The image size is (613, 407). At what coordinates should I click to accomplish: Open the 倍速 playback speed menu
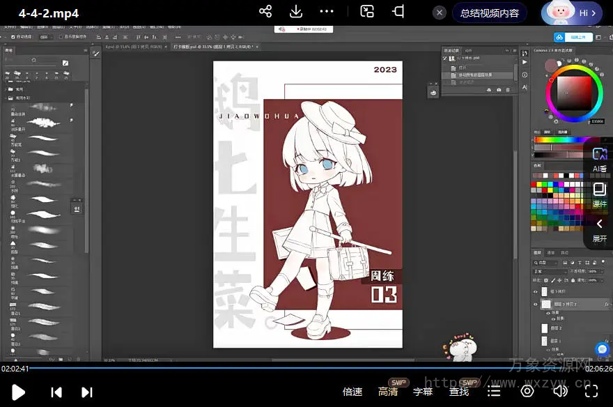coord(352,392)
